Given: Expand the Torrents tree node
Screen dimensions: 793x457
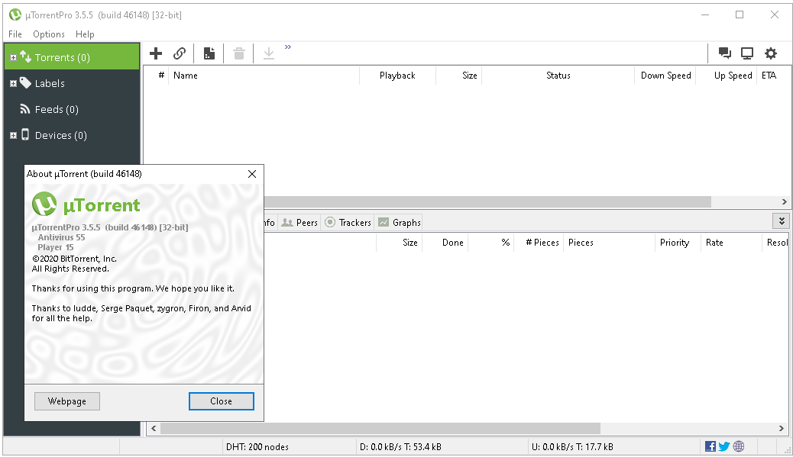Looking at the screenshot, I should coord(13,57).
